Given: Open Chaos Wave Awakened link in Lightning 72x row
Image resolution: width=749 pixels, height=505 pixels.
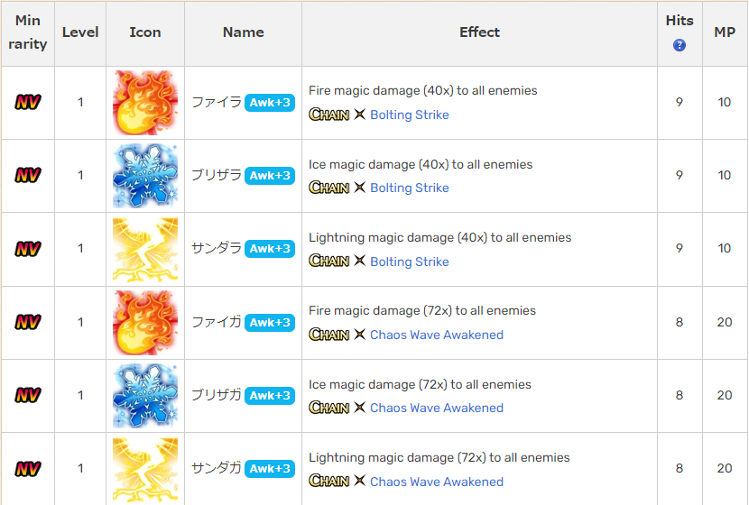Looking at the screenshot, I should click(437, 482).
